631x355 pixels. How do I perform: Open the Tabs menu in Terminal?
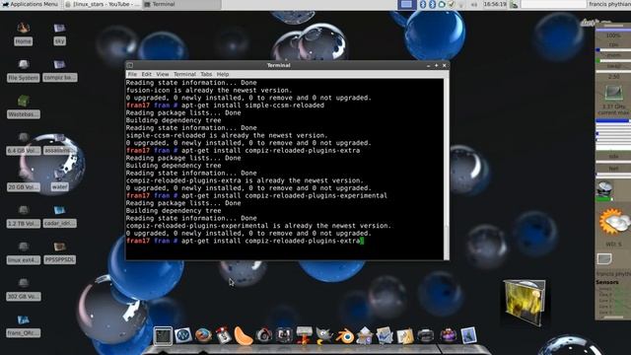pyautogui.click(x=206, y=74)
